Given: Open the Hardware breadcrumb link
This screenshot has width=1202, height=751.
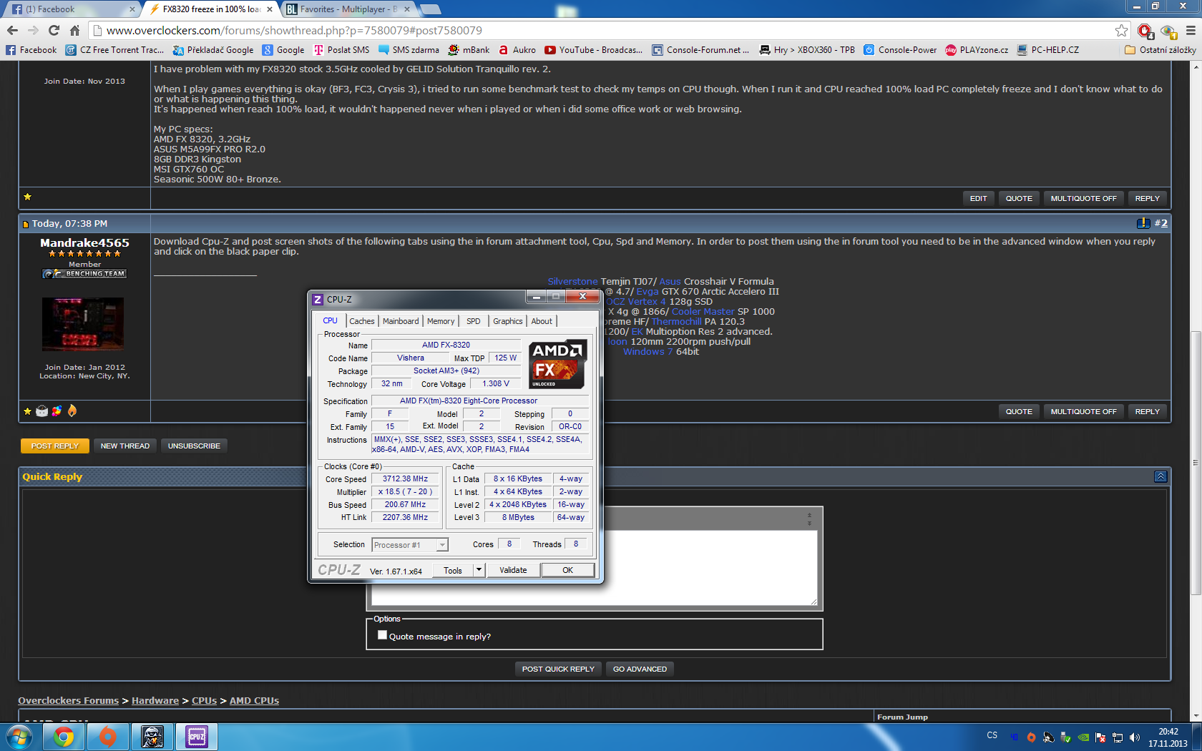Looking at the screenshot, I should [x=155, y=700].
